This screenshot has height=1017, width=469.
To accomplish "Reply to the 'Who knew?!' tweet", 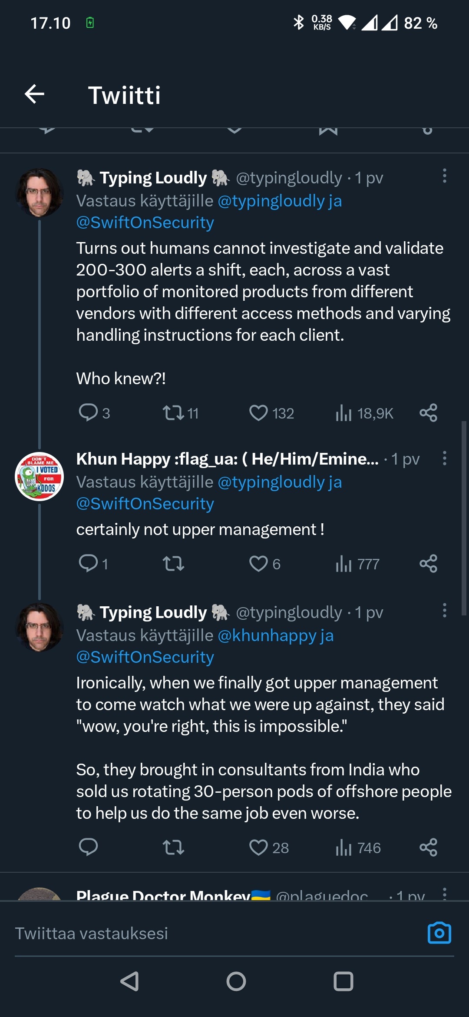I will coord(88,412).
